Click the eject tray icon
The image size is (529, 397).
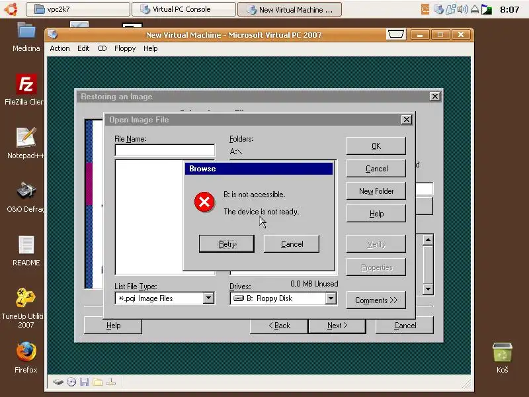[474, 9]
